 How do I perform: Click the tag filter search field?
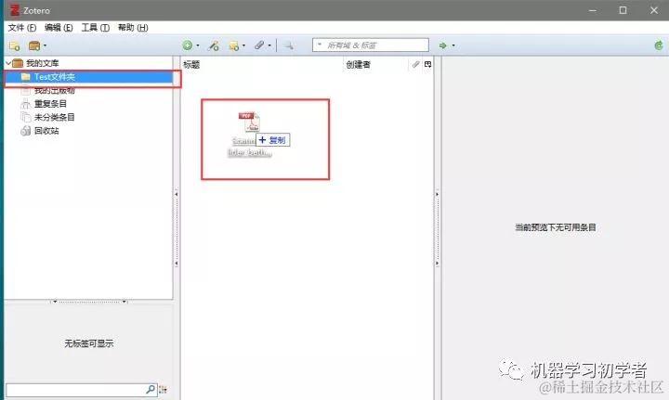(x=81, y=390)
